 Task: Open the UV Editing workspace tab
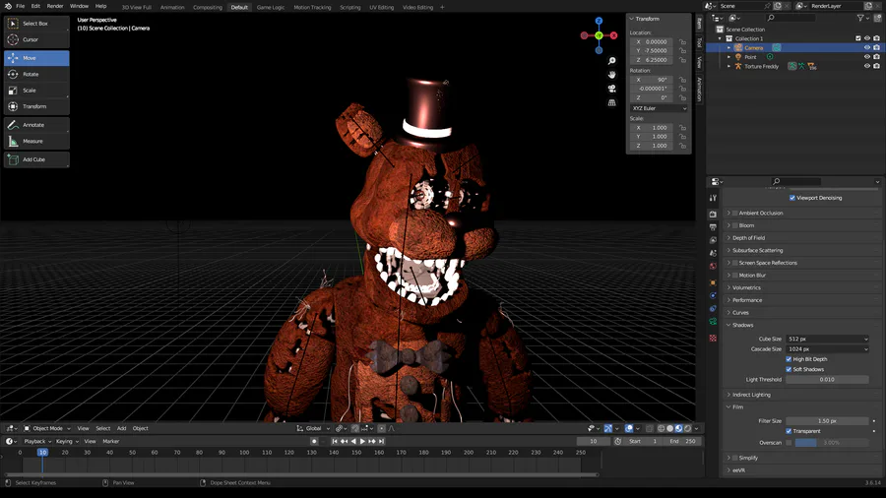pyautogui.click(x=381, y=7)
